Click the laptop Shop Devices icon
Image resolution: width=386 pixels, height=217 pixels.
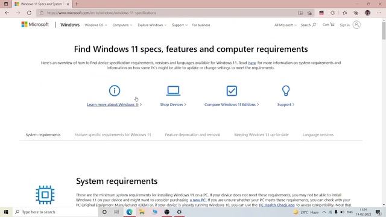[173, 90]
